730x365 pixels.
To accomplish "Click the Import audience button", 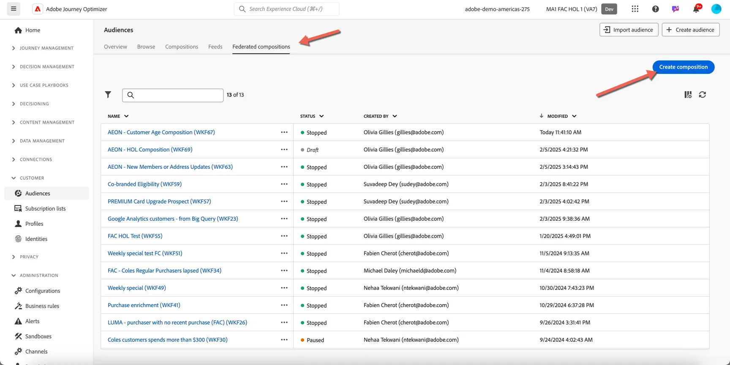I will (629, 30).
